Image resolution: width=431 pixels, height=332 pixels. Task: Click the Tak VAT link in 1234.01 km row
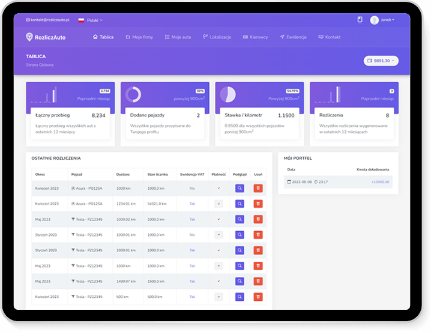(192, 204)
